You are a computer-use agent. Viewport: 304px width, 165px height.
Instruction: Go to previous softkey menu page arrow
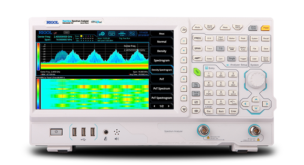coord(154,106)
